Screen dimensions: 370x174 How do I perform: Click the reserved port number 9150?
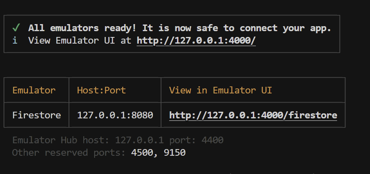point(174,152)
